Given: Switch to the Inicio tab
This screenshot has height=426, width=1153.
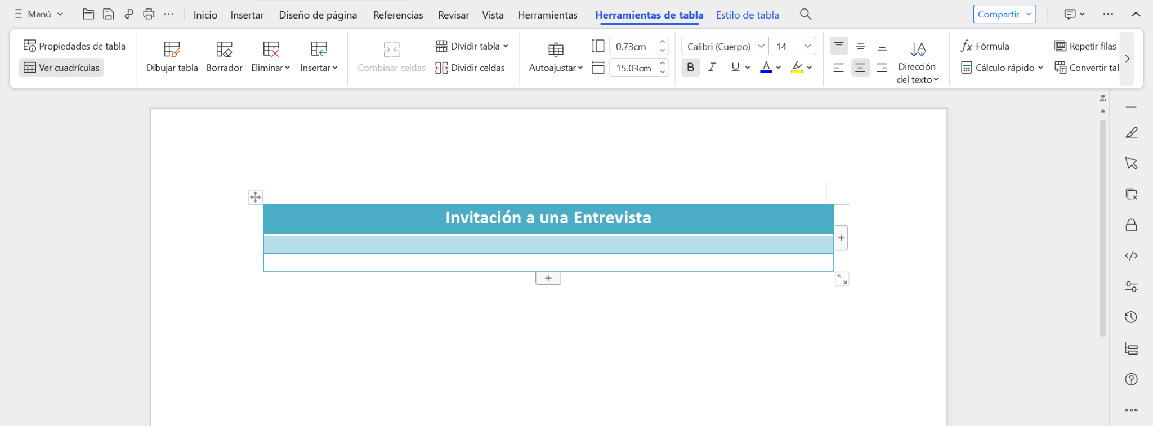Looking at the screenshot, I should tap(205, 15).
